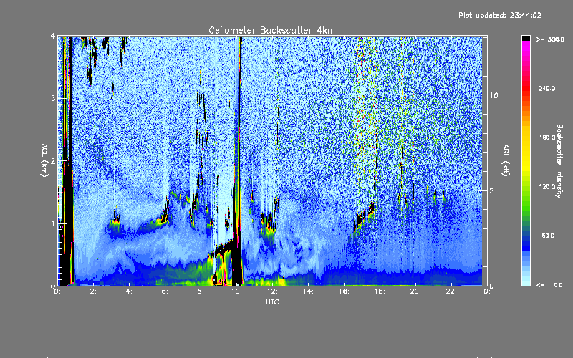Click the "2:" UTC time tick

tap(93, 291)
